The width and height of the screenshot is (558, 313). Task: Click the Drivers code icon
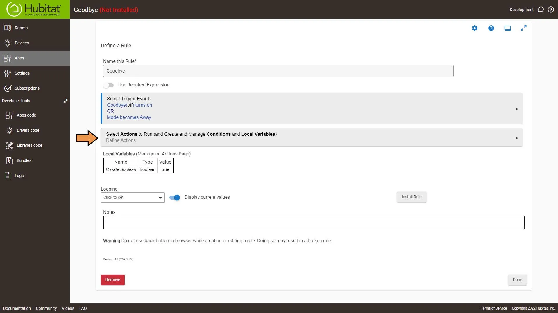[x=10, y=130]
